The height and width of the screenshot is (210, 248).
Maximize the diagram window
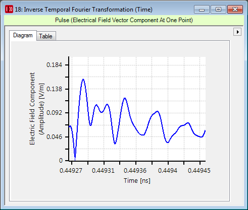tap(218, 9)
